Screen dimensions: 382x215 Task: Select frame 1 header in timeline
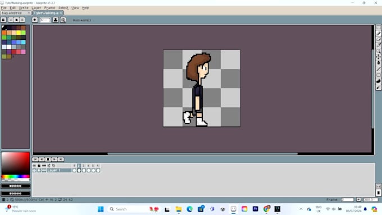[x=74, y=166]
